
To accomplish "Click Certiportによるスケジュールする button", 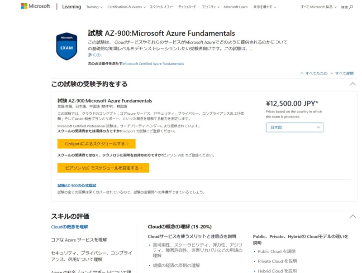I will pos(96,144).
